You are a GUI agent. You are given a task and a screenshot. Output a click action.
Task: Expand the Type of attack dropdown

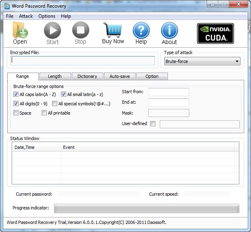pyautogui.click(x=202, y=61)
